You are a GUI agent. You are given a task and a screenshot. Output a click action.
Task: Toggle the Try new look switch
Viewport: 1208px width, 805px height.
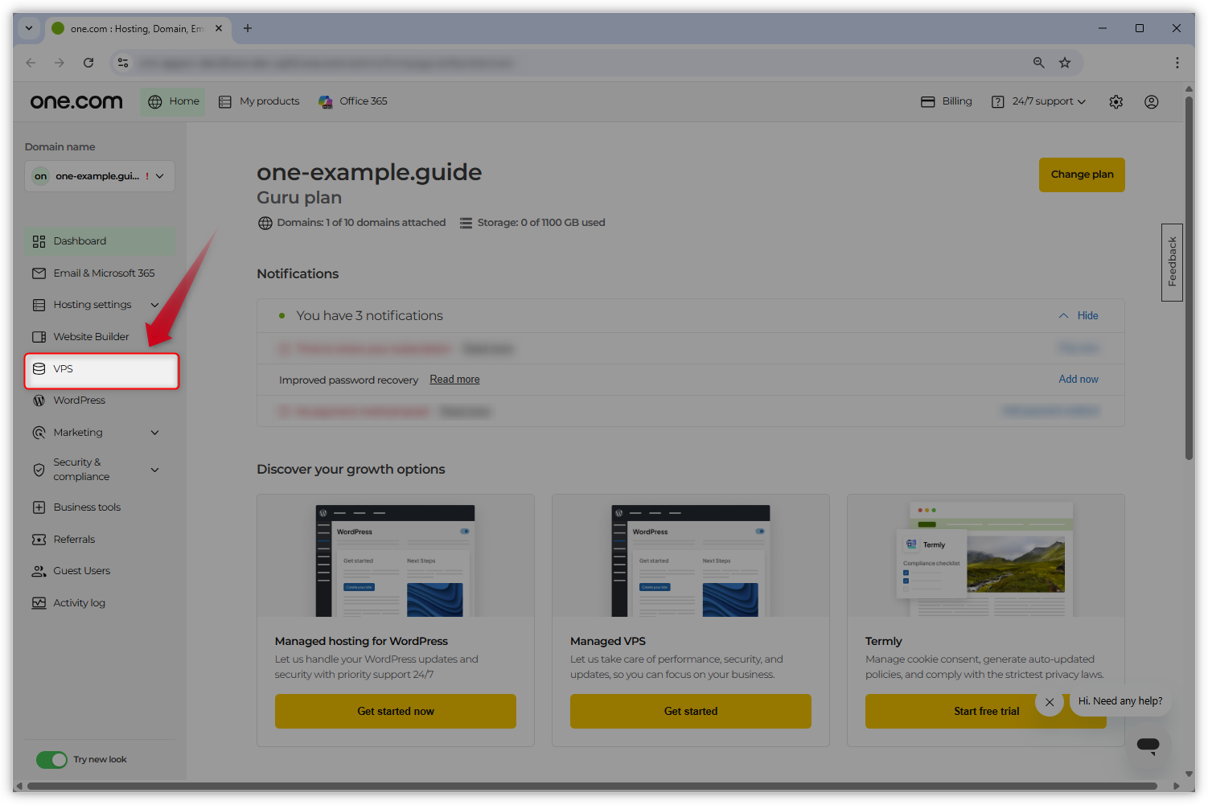52,760
